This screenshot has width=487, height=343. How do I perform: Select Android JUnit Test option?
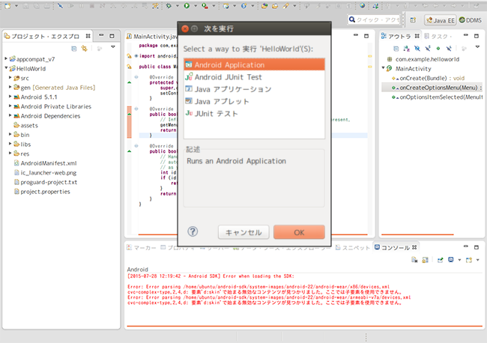255,77
